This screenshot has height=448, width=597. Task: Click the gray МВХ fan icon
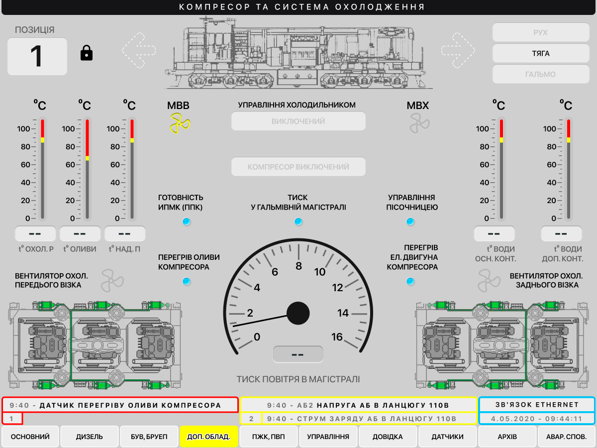(419, 122)
